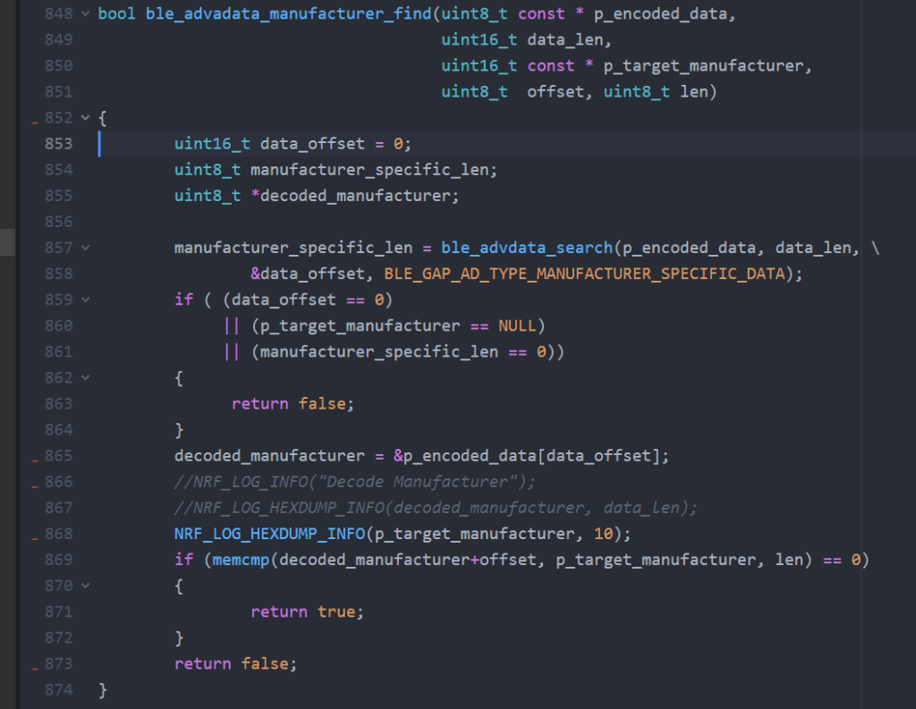Collapse the if condition at line 859
Image resolution: width=916 pixels, height=709 pixels.
(x=86, y=300)
